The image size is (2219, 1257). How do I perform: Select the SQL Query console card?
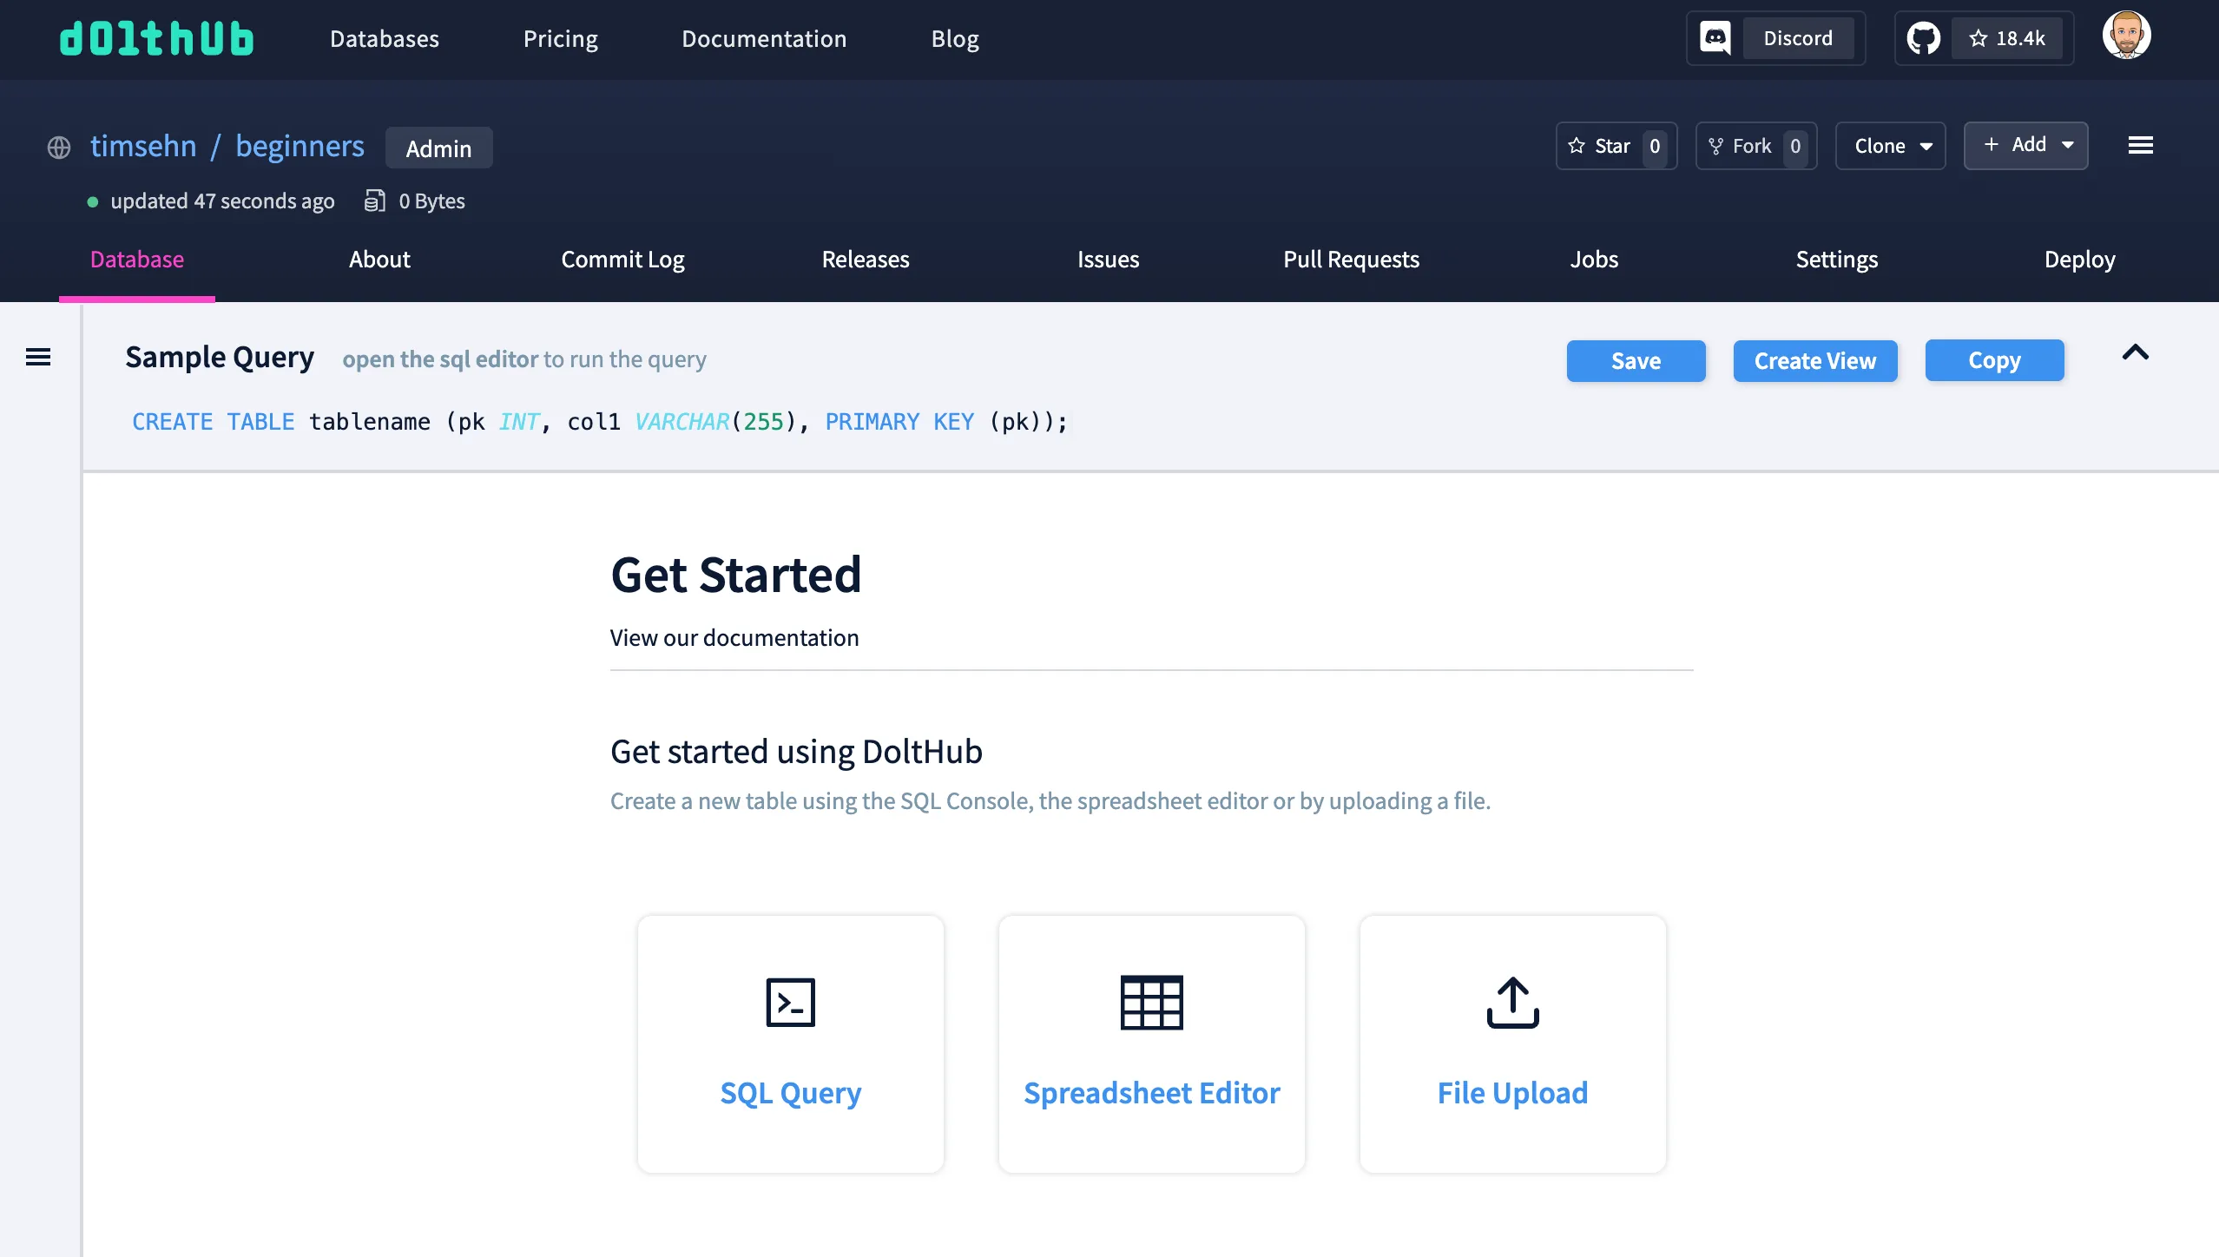click(x=789, y=1044)
